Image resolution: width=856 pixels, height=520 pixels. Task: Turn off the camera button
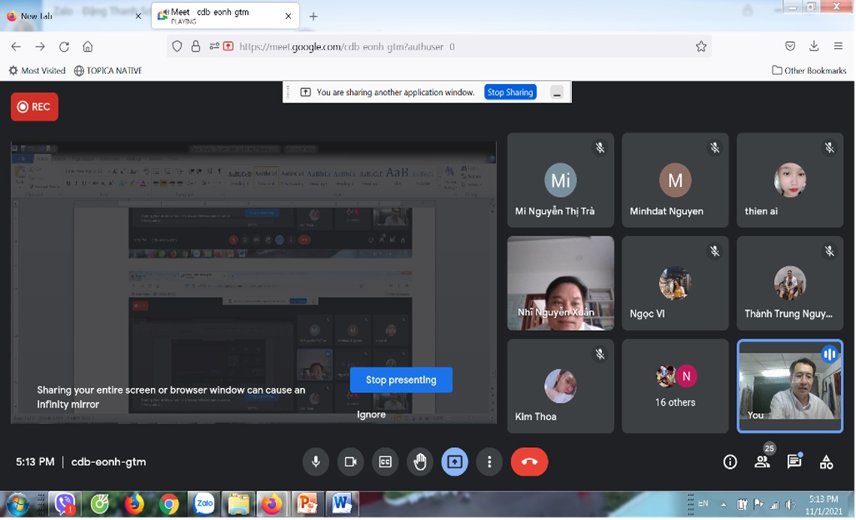[x=350, y=461]
